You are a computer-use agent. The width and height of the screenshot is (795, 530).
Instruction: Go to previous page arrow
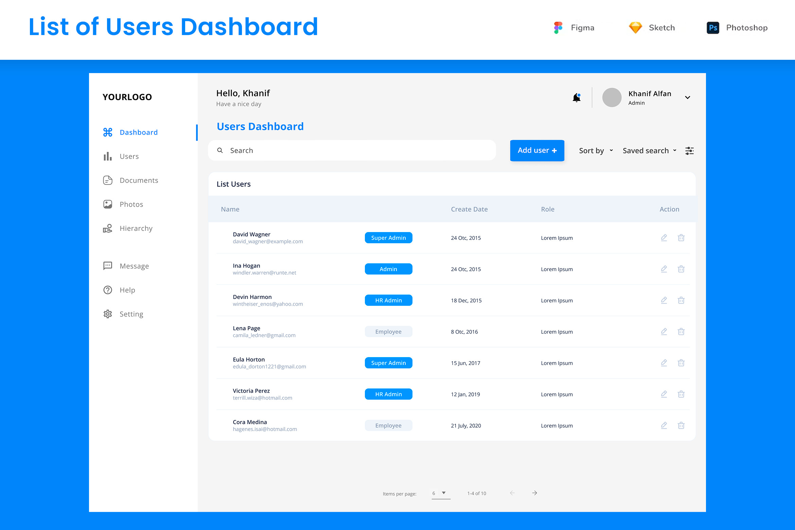point(512,493)
